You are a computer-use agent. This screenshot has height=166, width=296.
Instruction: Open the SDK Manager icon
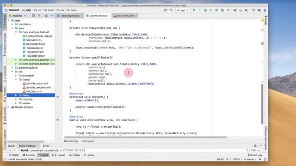pyautogui.click(x=246, y=10)
